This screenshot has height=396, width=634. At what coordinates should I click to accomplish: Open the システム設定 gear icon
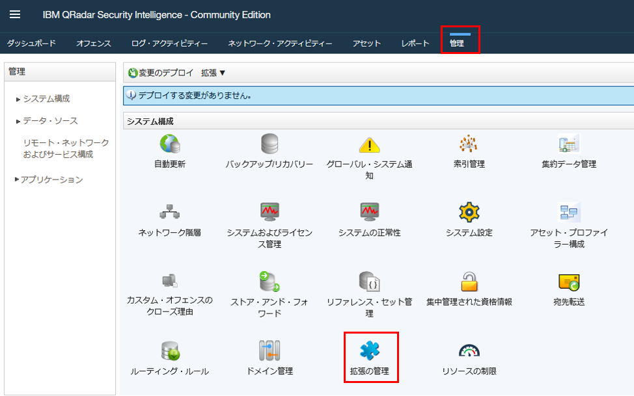pos(469,212)
